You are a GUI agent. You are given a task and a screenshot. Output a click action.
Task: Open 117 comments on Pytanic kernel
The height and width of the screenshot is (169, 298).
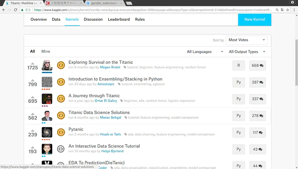click(x=257, y=133)
